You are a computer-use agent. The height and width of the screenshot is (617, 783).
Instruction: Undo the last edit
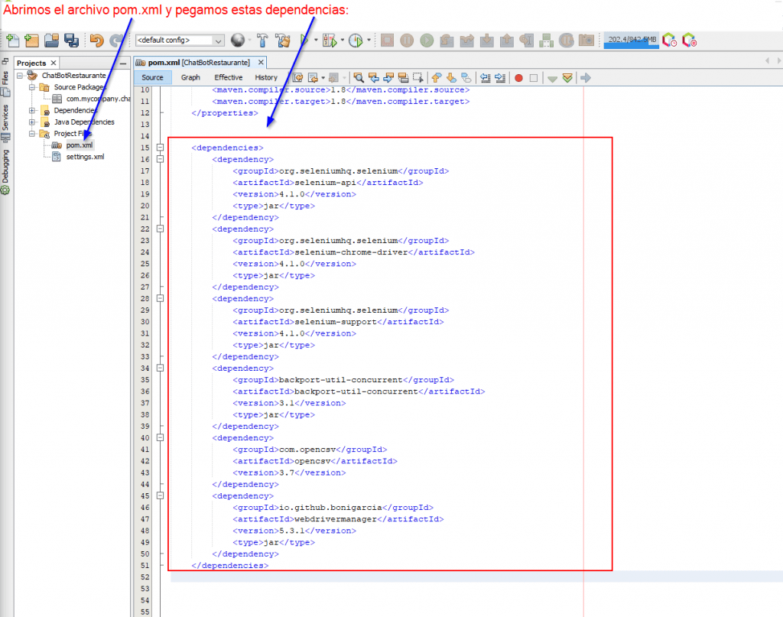(97, 41)
